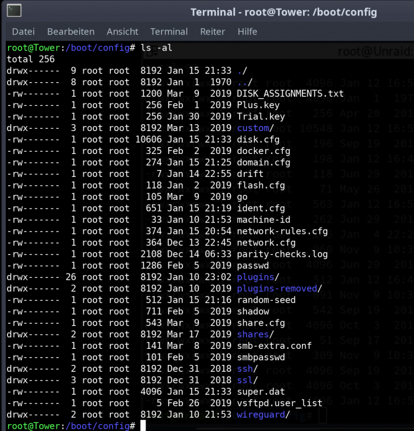Click the domain.cfg filename
Screen dimensions: 414x431
[x=263, y=163]
